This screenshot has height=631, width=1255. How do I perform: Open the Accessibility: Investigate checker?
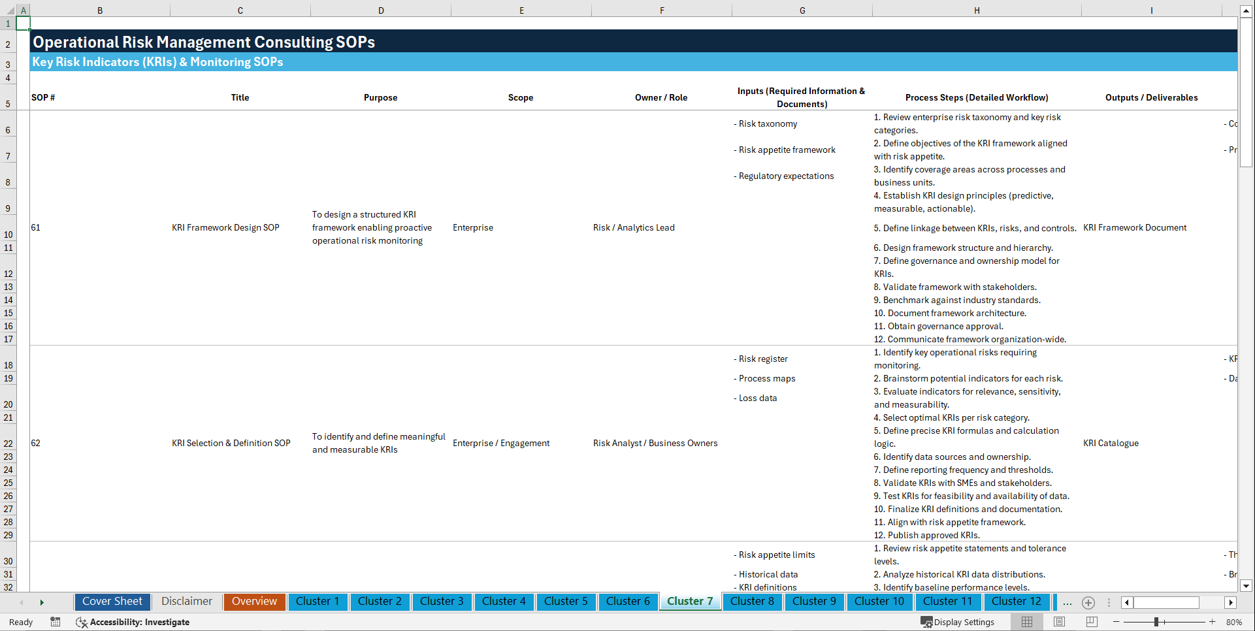[x=133, y=622]
